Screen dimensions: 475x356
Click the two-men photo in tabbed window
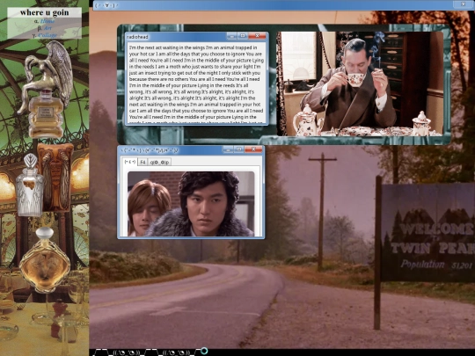point(191,204)
